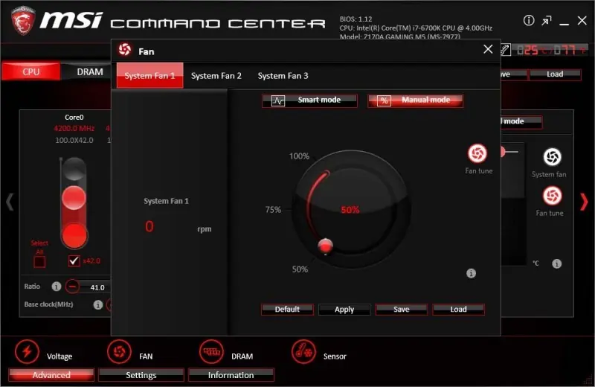Click the System Fan 1 rpm reading of 0

149,227
